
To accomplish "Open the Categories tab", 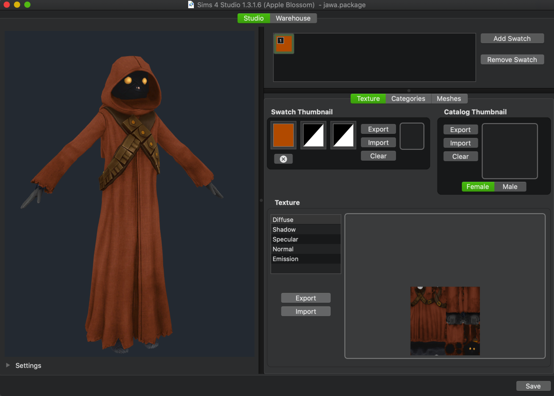I will coord(408,98).
